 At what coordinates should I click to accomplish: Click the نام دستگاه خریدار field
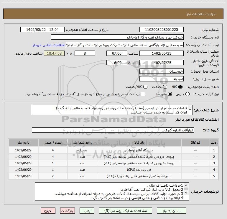tap(117, 37)
